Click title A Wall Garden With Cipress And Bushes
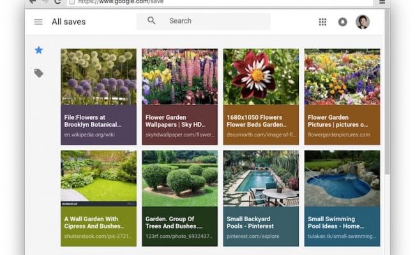Screen dimensions: 415x255 point(94,222)
